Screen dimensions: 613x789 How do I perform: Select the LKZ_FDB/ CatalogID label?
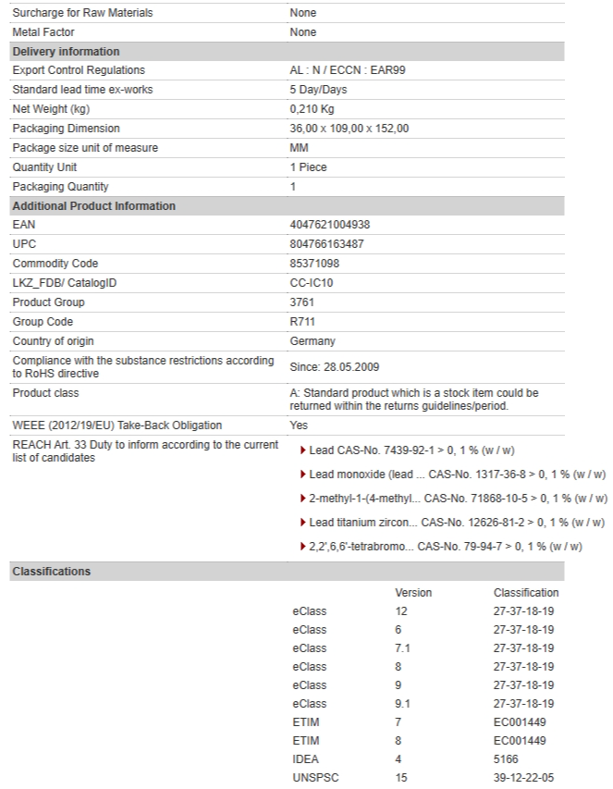tap(65, 283)
